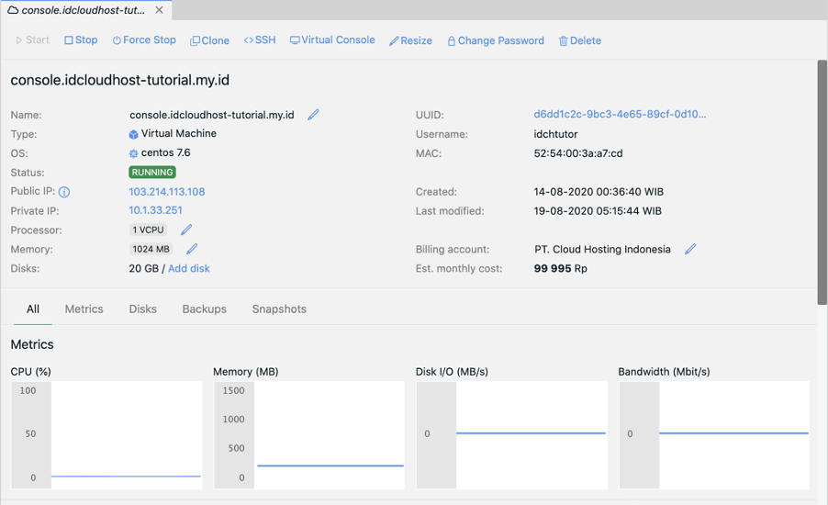Delete the virtual machine
This screenshot has width=828, height=505.
(580, 40)
